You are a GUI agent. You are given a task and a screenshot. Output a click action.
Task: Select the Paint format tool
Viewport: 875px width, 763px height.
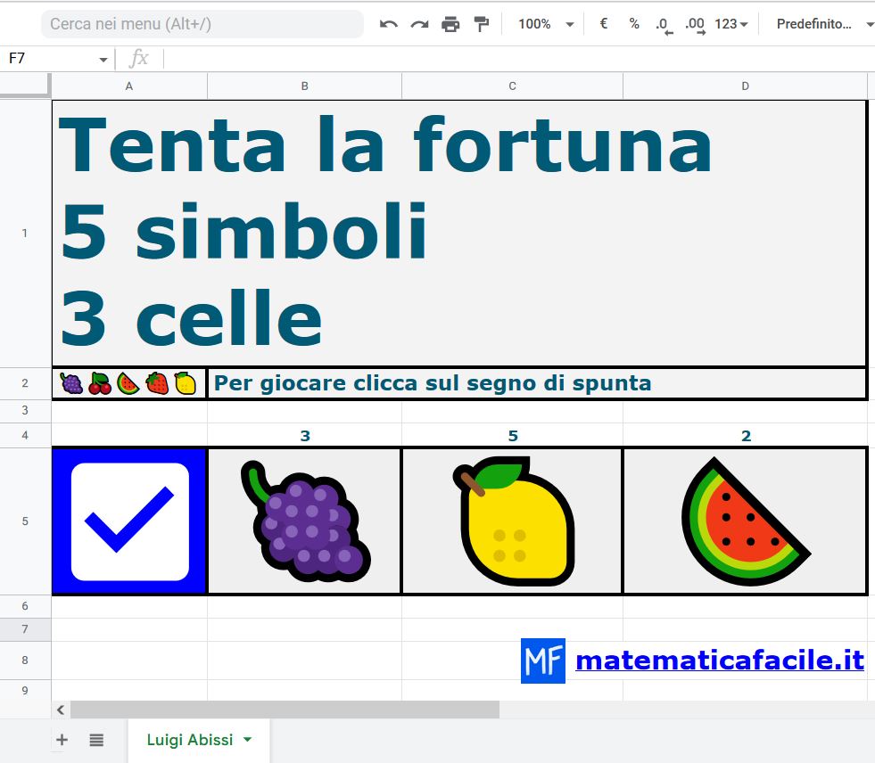(x=482, y=24)
